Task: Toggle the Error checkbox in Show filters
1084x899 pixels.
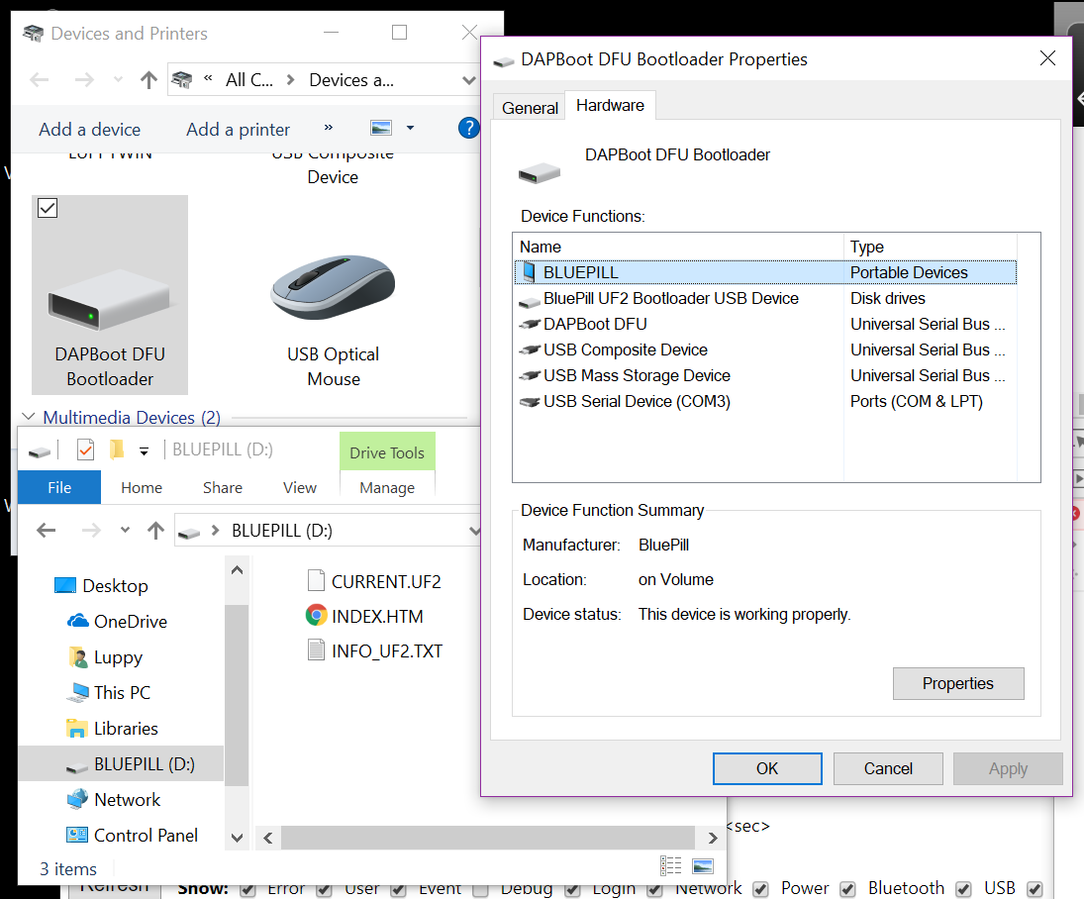Action: pos(247,890)
